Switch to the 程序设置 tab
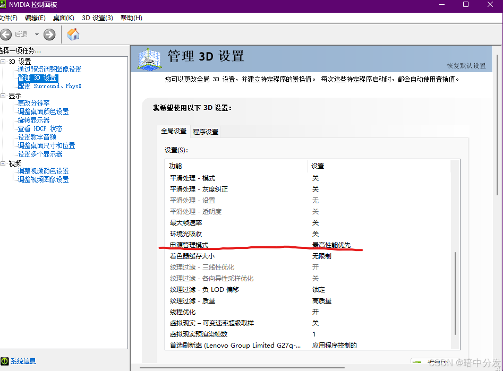The width and height of the screenshot is (503, 371). pyautogui.click(x=206, y=132)
